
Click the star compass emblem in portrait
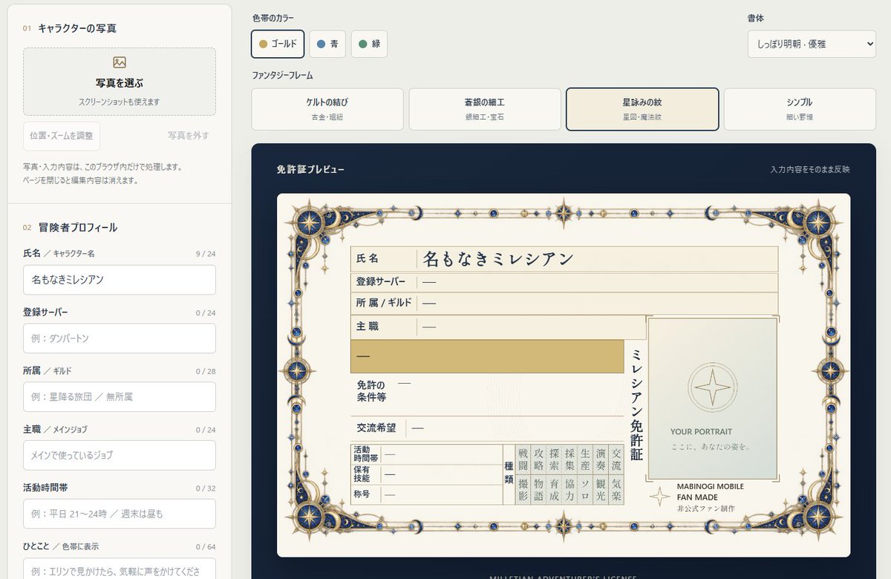(x=712, y=387)
